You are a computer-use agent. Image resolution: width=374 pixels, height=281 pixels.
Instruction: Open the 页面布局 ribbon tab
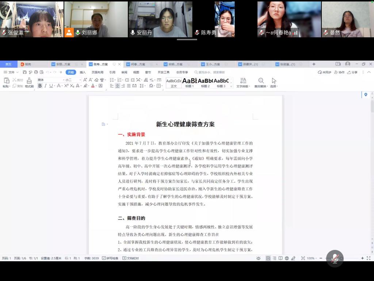[97, 72]
